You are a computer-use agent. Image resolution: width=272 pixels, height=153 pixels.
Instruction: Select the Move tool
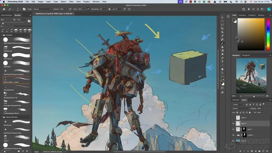tap(222, 17)
